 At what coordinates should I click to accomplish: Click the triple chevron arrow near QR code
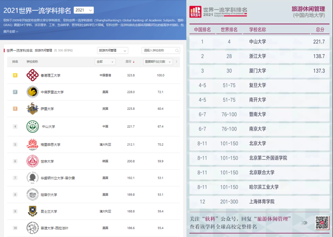click(304, 223)
